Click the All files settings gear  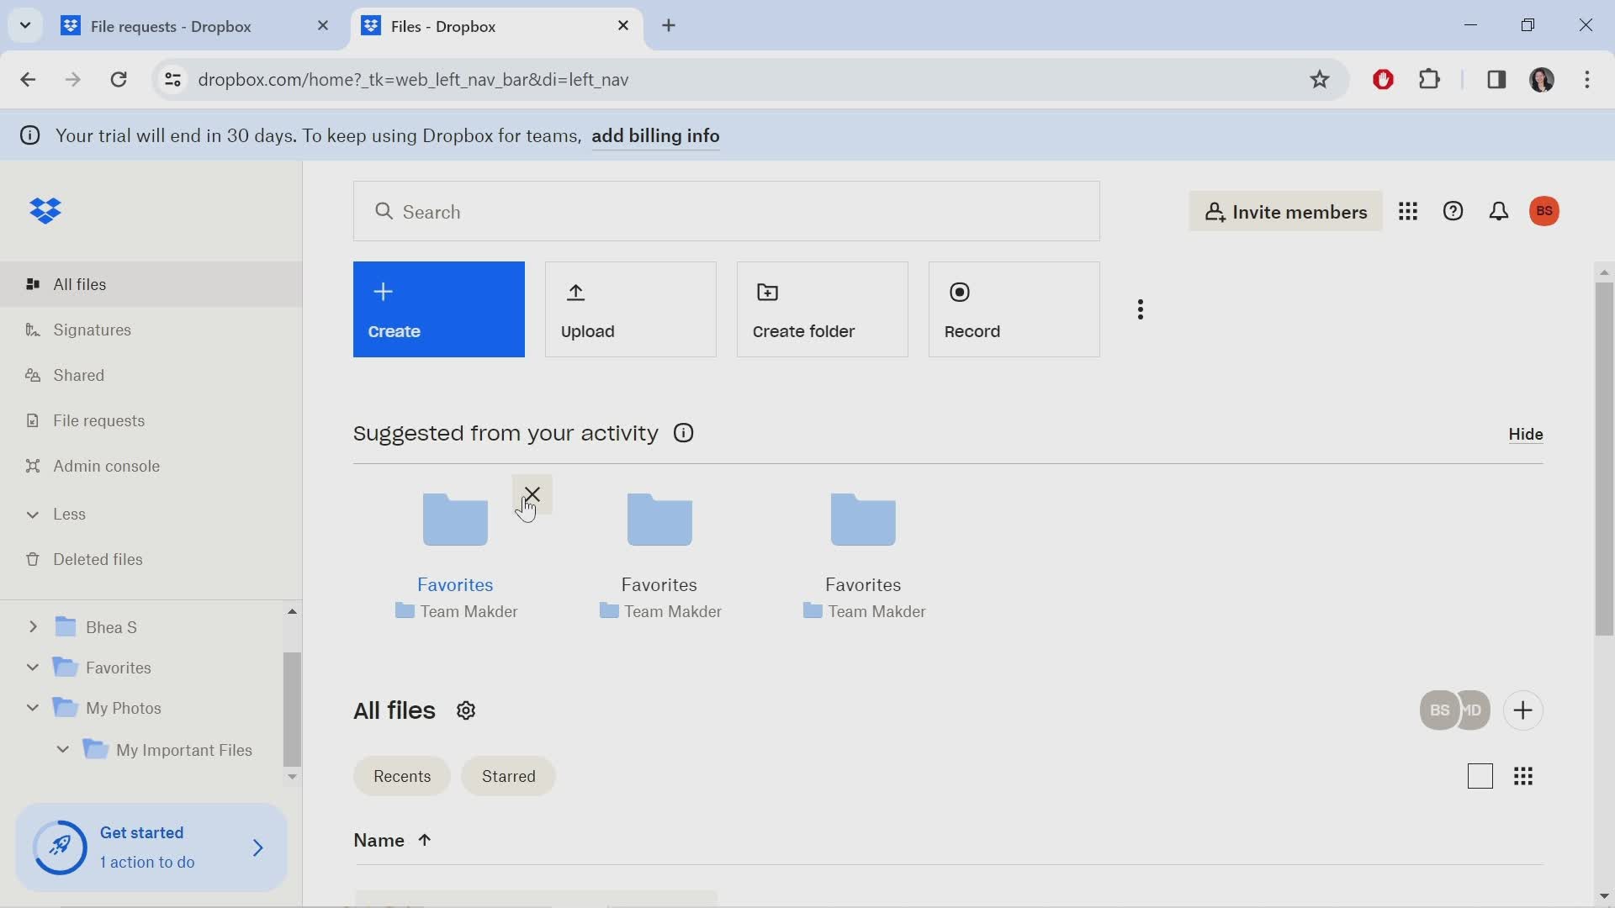[465, 710]
